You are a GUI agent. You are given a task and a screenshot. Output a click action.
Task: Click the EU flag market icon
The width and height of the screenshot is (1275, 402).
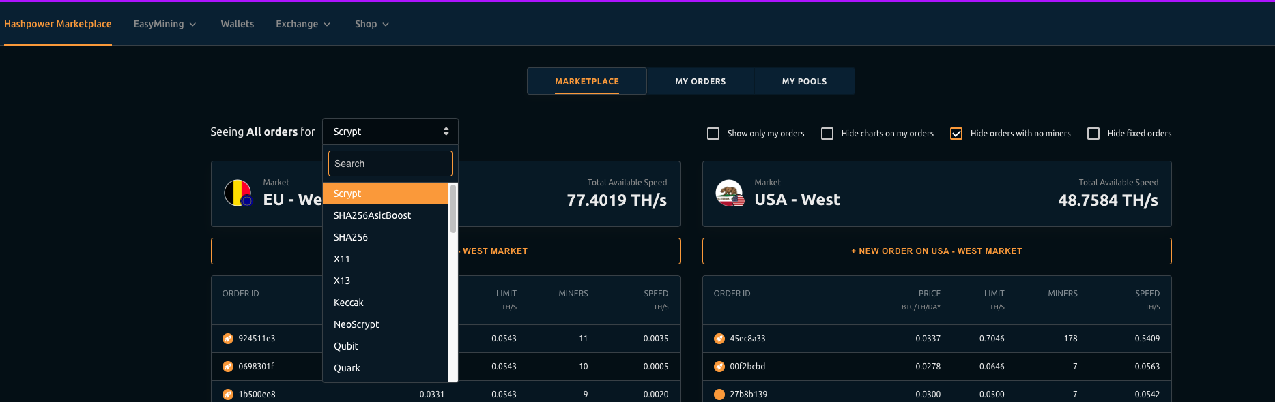[238, 194]
